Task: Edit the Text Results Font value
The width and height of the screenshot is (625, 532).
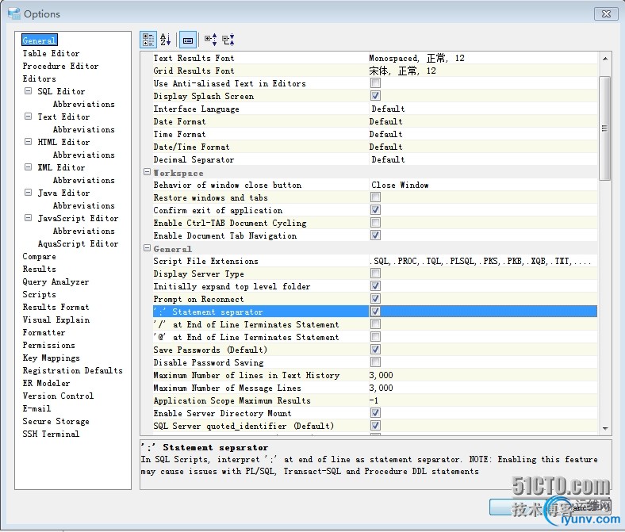Action: pos(483,58)
